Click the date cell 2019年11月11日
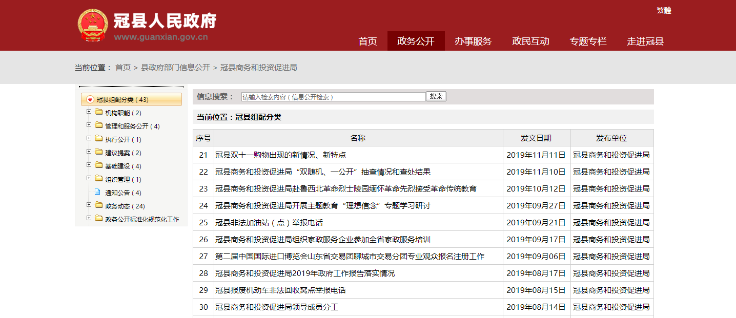The width and height of the screenshot is (736, 318). (x=536, y=155)
